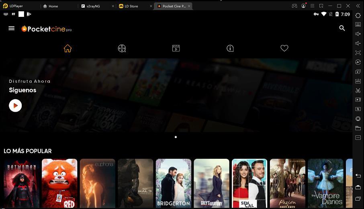Open the Bridgerton poster
Image resolution: width=364 pixels, height=209 pixels.
(174, 183)
